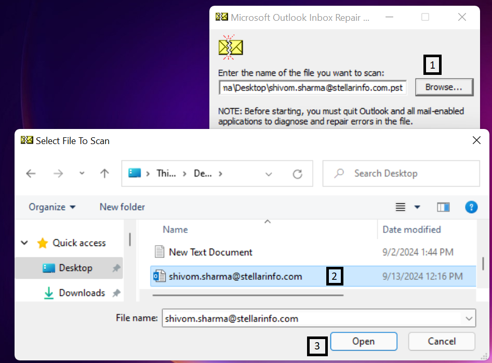Image resolution: width=492 pixels, height=363 pixels.
Task: Select the 'De...' breadcrumb segment
Action: pos(203,173)
